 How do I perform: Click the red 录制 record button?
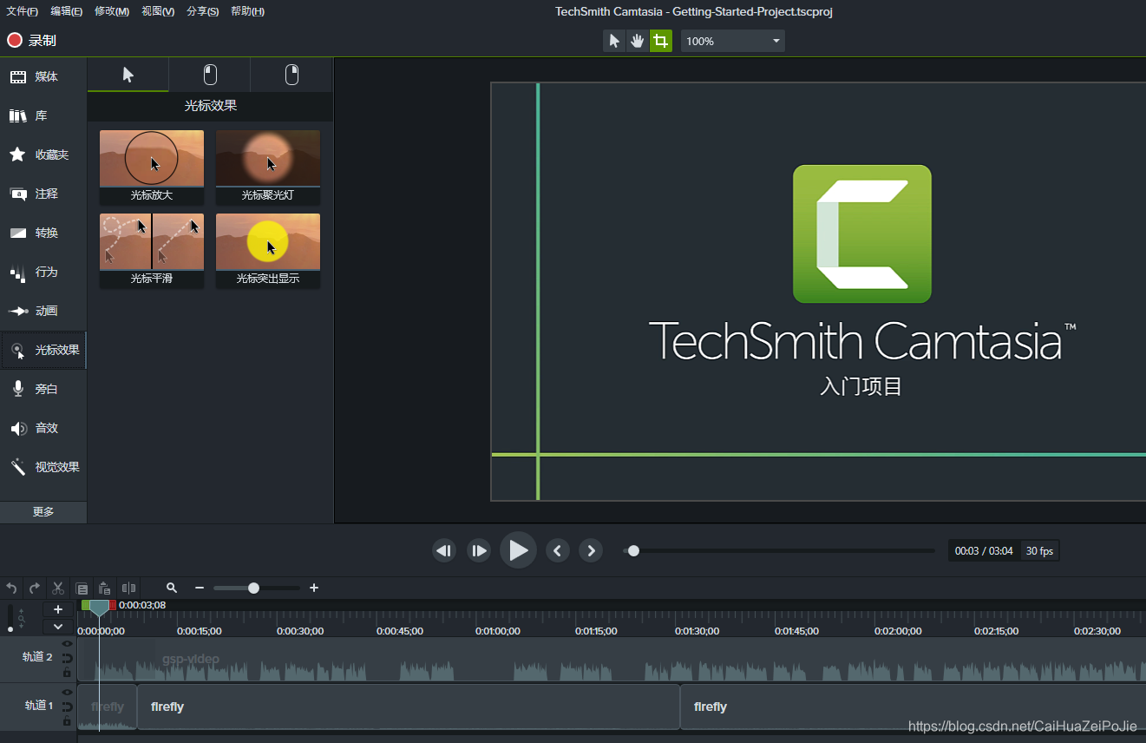point(32,41)
